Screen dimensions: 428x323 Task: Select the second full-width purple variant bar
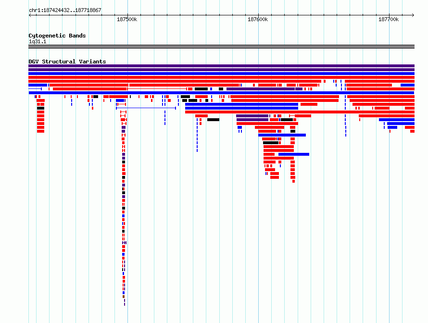pyautogui.click(x=221, y=70)
